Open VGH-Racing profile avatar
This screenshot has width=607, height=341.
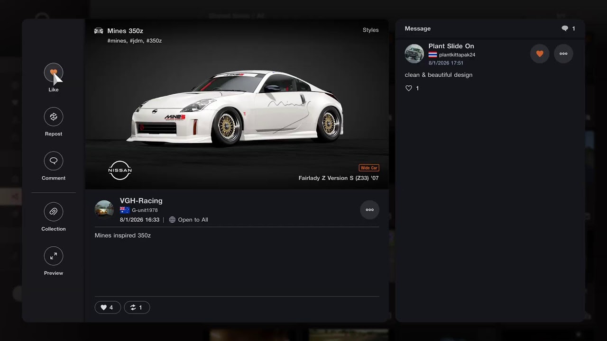(x=104, y=209)
